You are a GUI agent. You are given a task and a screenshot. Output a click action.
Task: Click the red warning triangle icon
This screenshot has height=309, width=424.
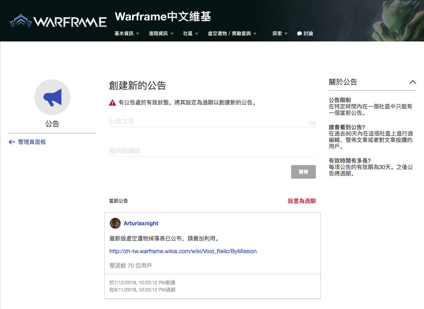point(112,103)
